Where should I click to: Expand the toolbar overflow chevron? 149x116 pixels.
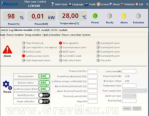[147, 4]
